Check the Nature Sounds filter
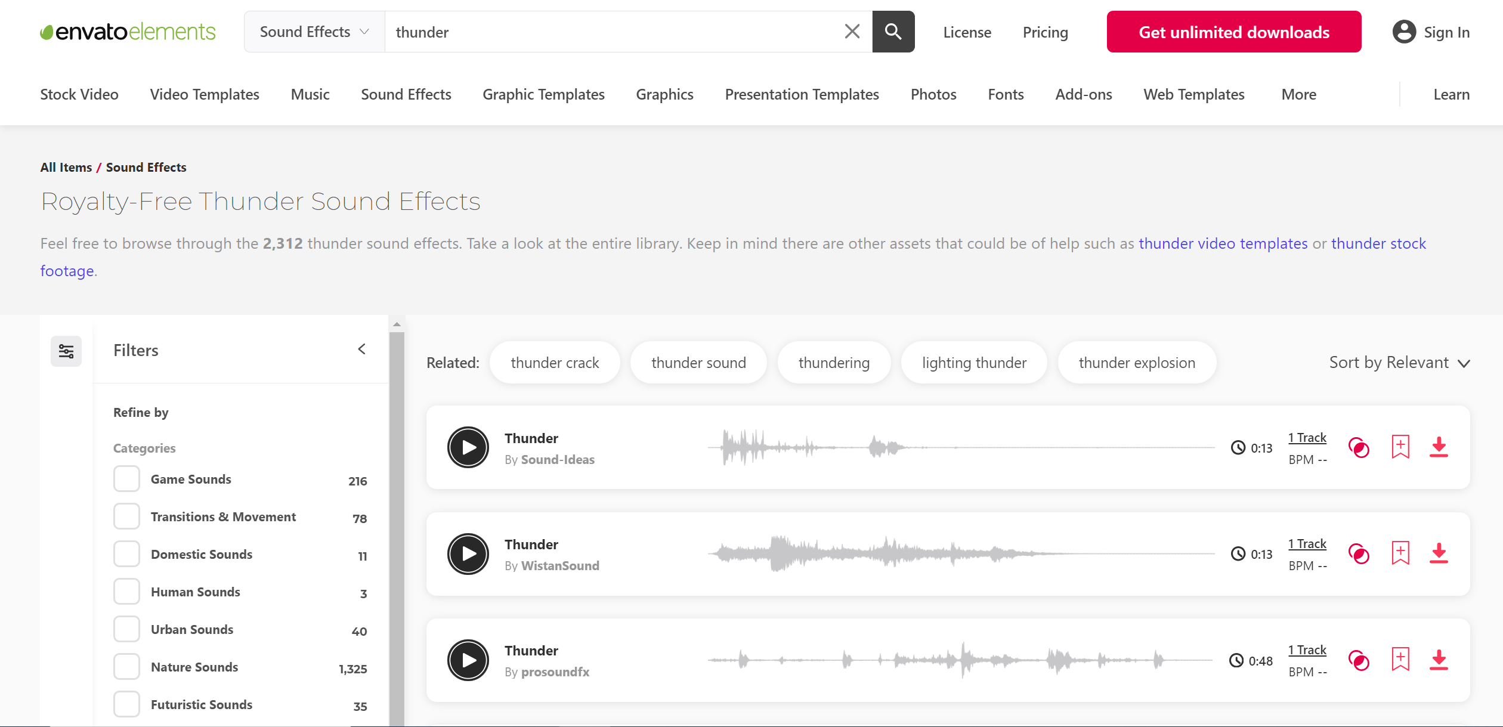Screen dimensions: 1503x727 point(126,666)
